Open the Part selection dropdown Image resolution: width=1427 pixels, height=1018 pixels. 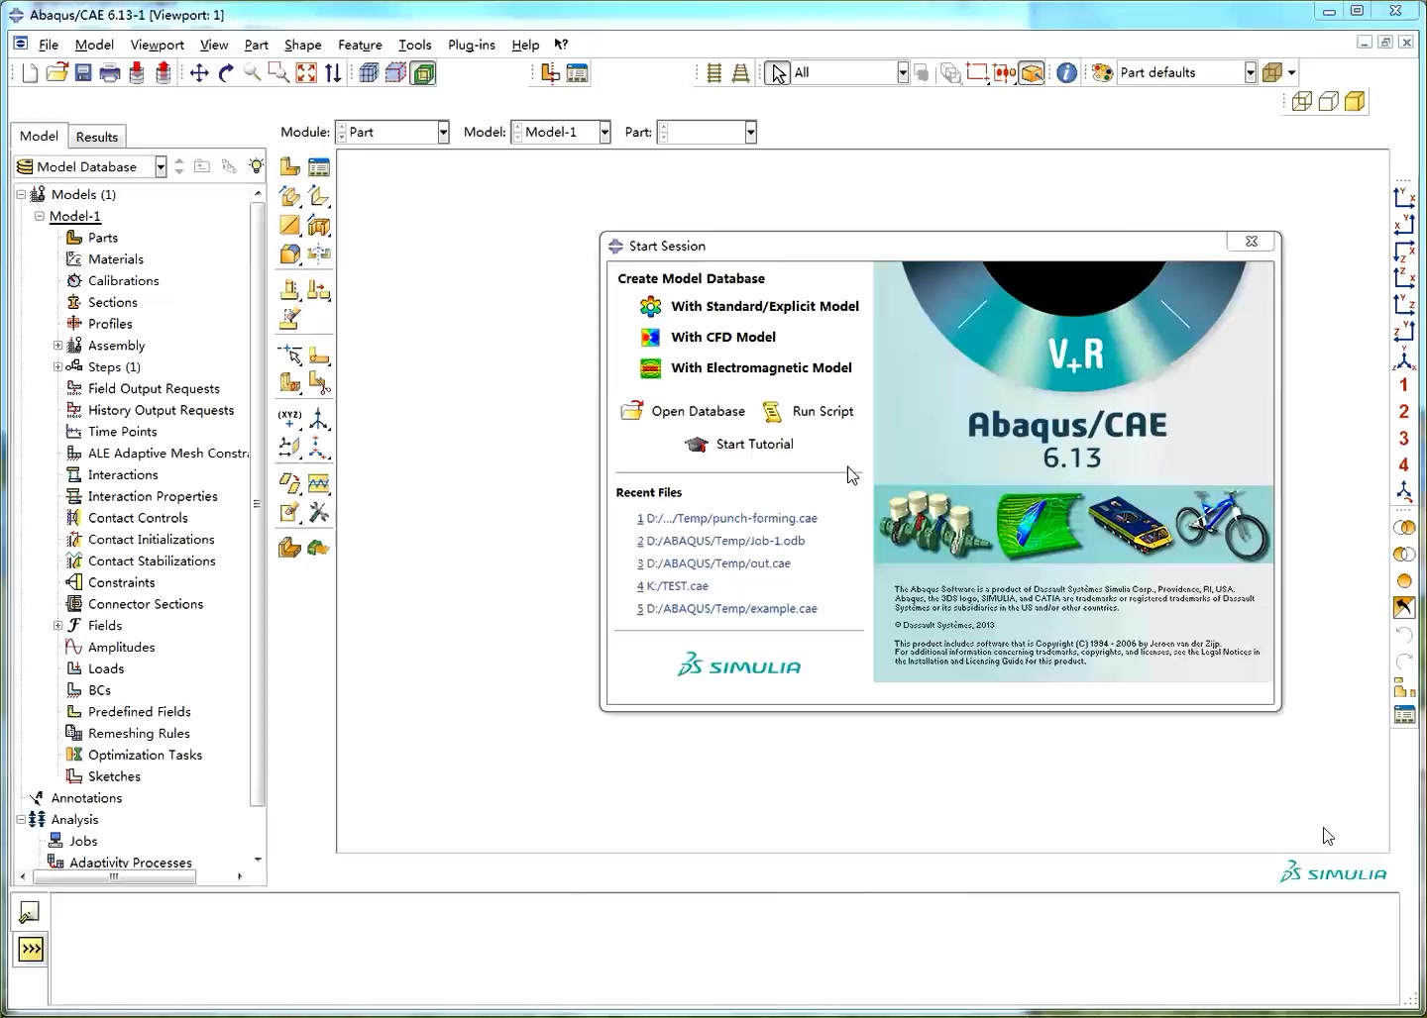point(750,132)
